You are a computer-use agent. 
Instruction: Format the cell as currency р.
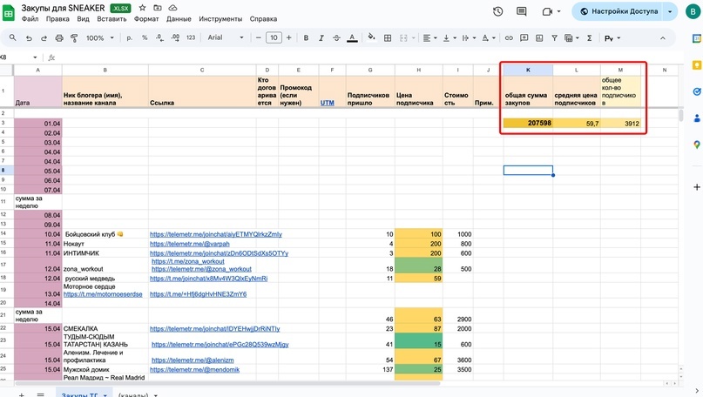click(x=129, y=38)
